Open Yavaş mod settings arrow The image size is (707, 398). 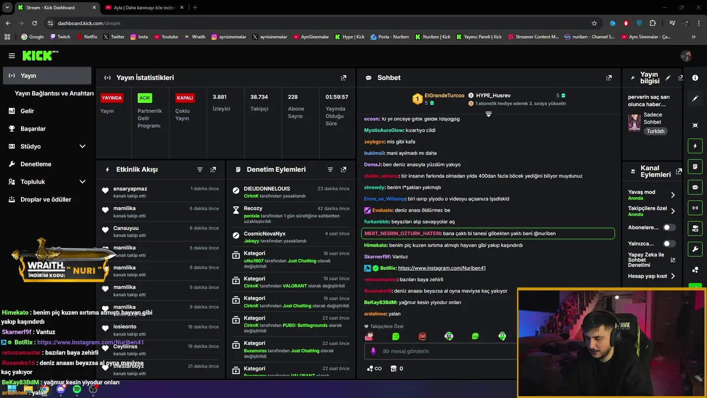(x=673, y=195)
